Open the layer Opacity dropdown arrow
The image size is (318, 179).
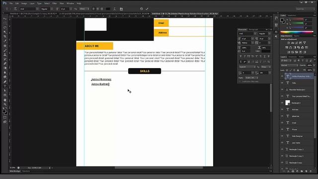click(x=315, y=65)
